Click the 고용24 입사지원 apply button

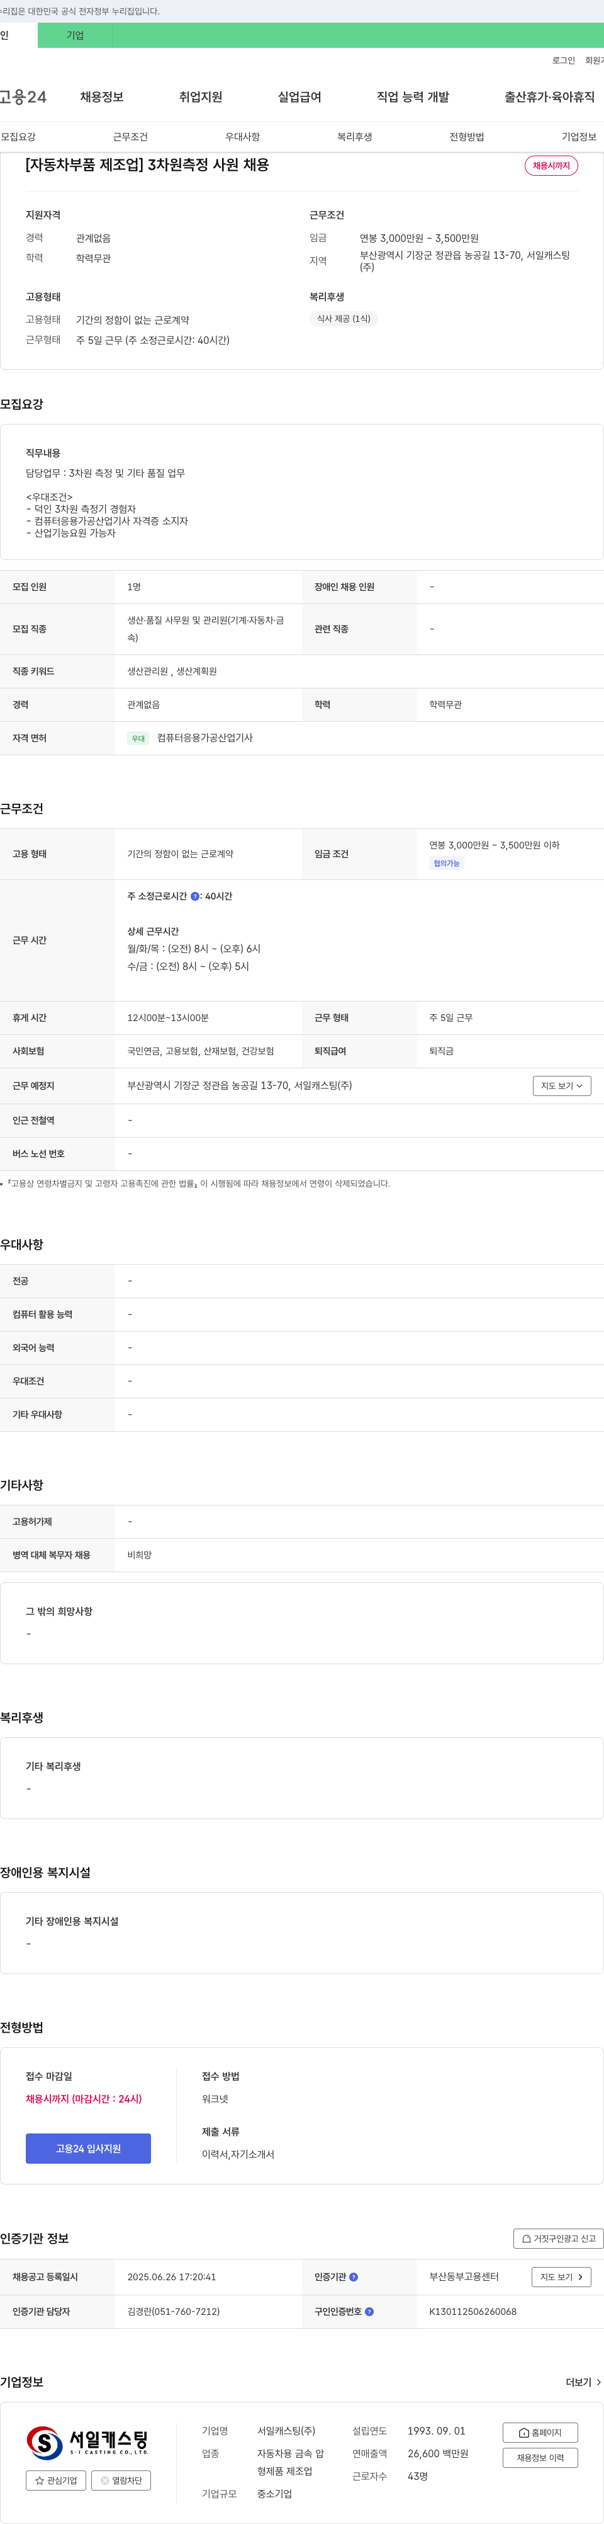click(x=88, y=2149)
